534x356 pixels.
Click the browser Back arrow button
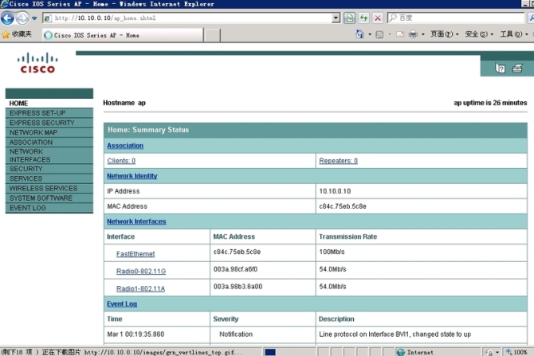[8, 18]
